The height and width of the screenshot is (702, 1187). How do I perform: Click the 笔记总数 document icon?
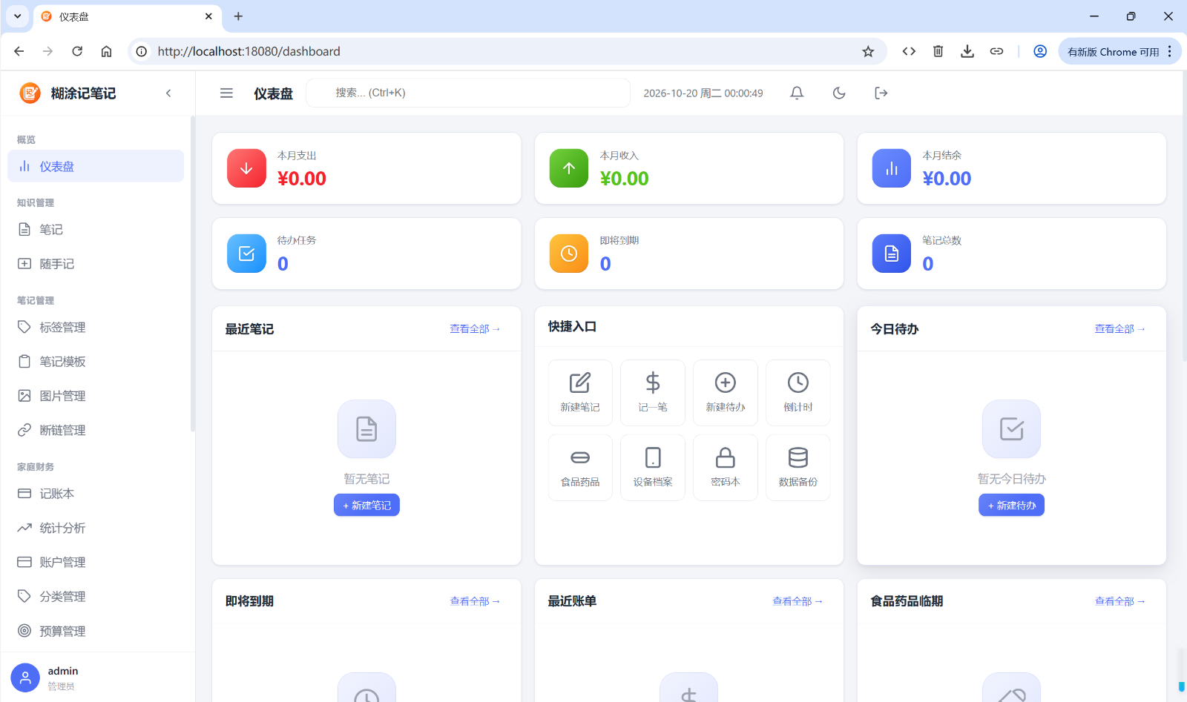(x=892, y=254)
